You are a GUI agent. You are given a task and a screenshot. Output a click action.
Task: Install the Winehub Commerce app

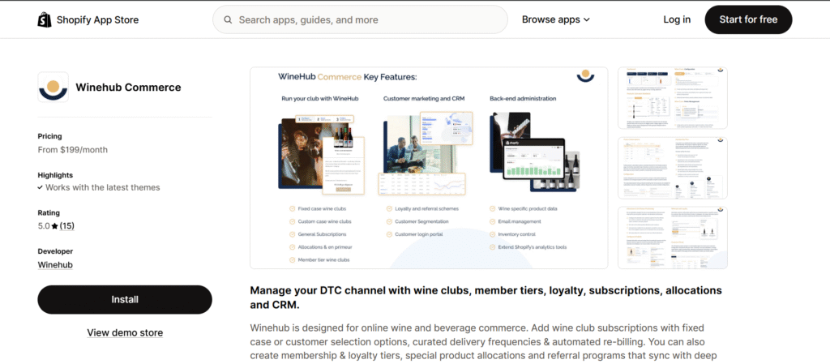125,299
